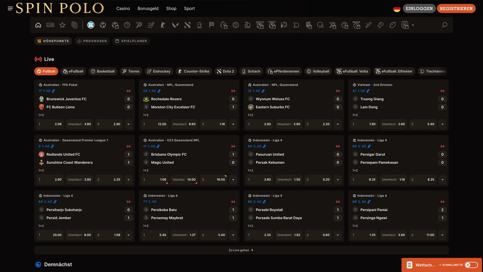Click the Spin Polo logo
The image size is (483, 272).
60,8
